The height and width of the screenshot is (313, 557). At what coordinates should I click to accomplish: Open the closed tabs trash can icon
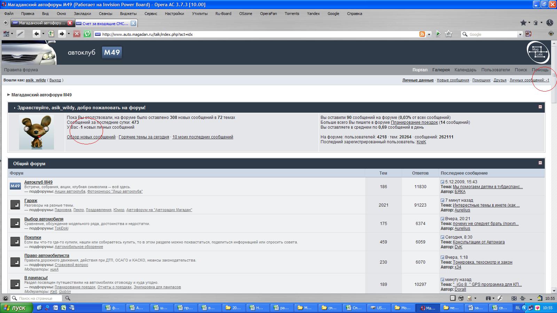point(535,23)
